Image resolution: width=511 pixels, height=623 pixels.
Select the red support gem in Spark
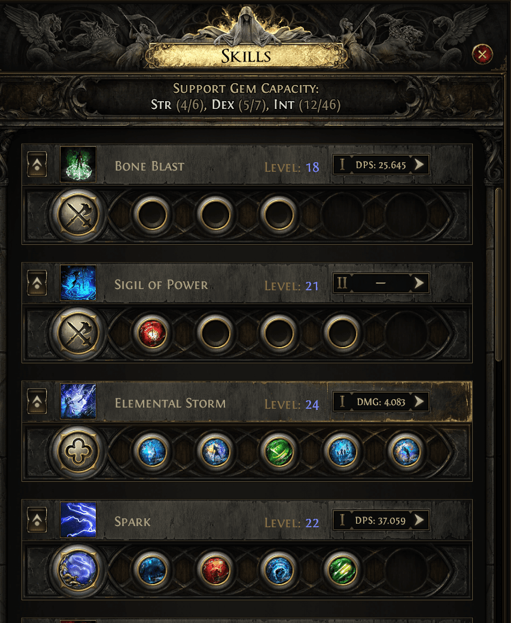click(215, 570)
